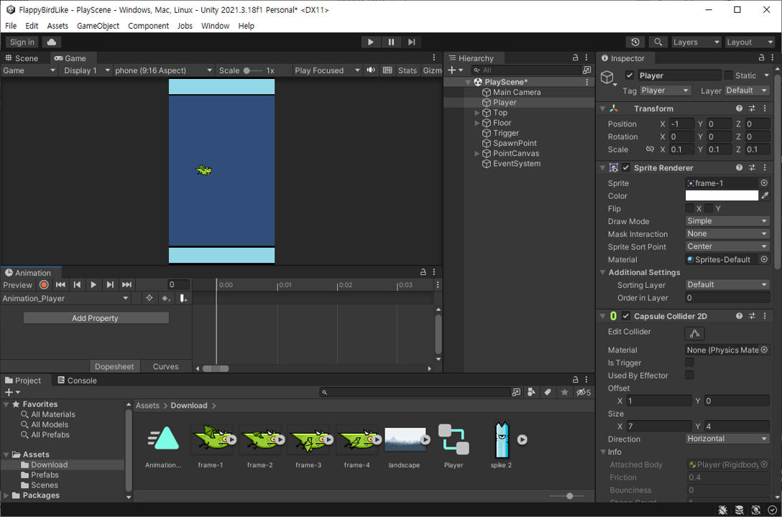Image resolution: width=782 pixels, height=517 pixels.
Task: Open the phone (9:16 Aspect) dropdown
Action: [x=164, y=70]
